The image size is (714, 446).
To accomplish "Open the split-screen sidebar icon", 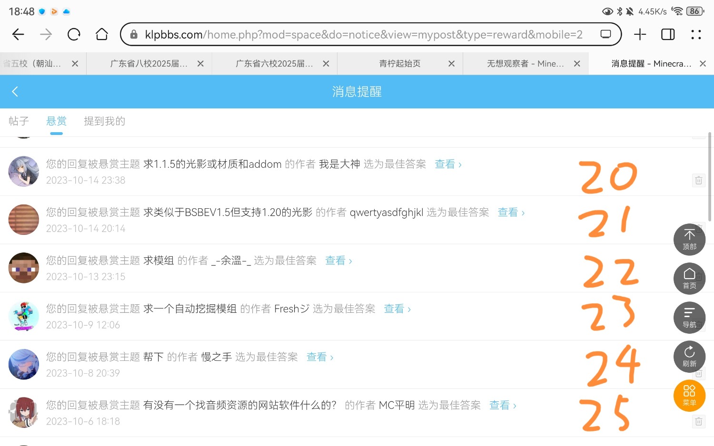I will pos(668,34).
